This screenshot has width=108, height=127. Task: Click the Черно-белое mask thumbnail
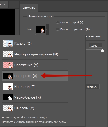coord(8,97)
